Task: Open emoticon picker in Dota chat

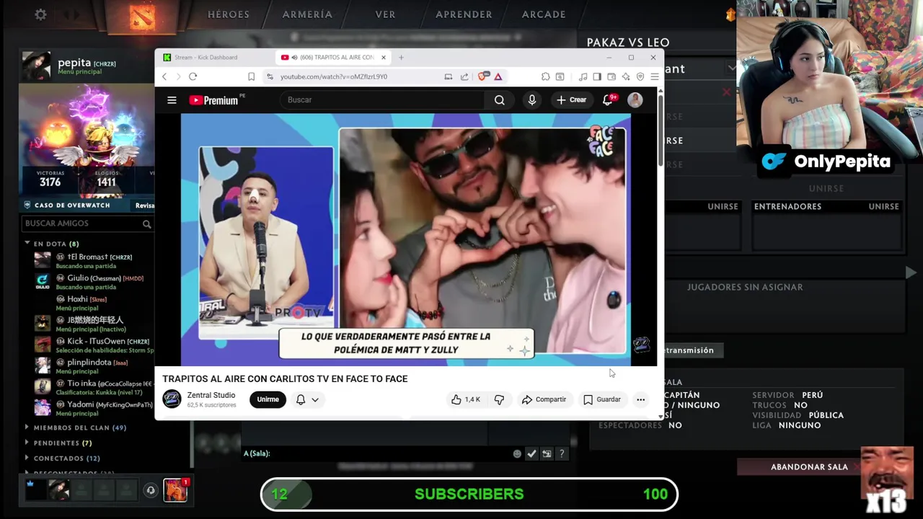Action: click(517, 453)
